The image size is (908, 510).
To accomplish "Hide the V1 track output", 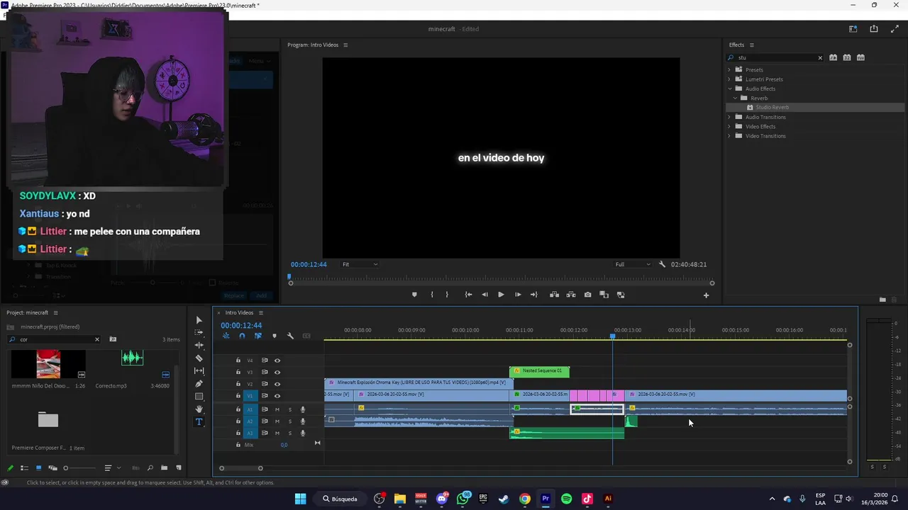I will tap(277, 396).
